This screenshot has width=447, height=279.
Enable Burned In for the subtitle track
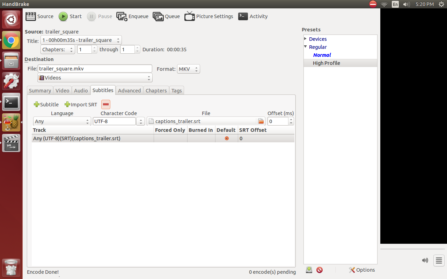(201, 138)
